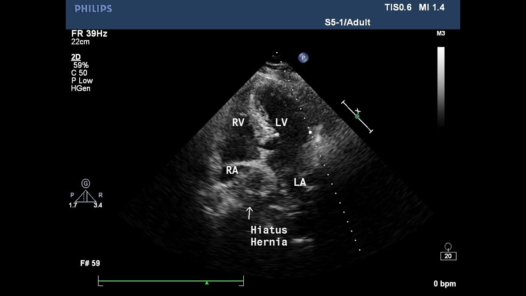Click the grayscale map bar
Viewport: 526px width, 296px height.
441,87
